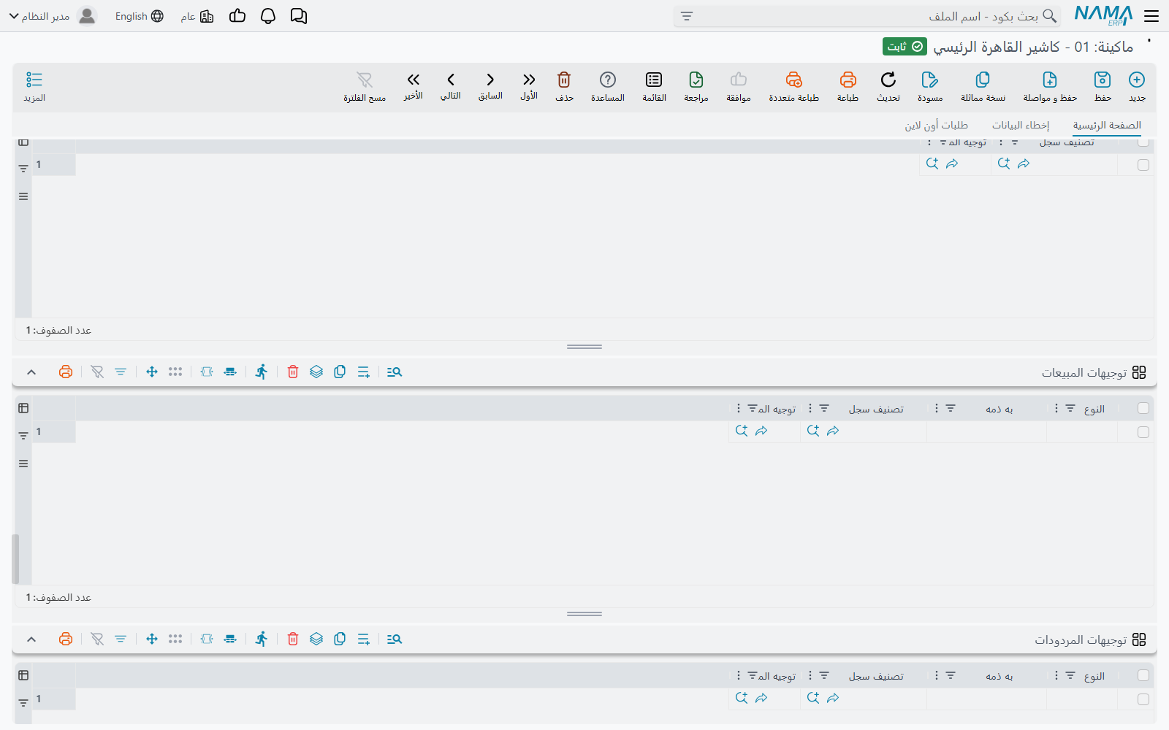Switch to طلبات أون لاين tab
Viewport: 1169px width, 730px height.
[937, 125]
